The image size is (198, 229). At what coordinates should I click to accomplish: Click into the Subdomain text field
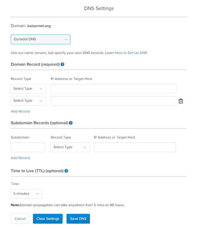[x=28, y=147]
